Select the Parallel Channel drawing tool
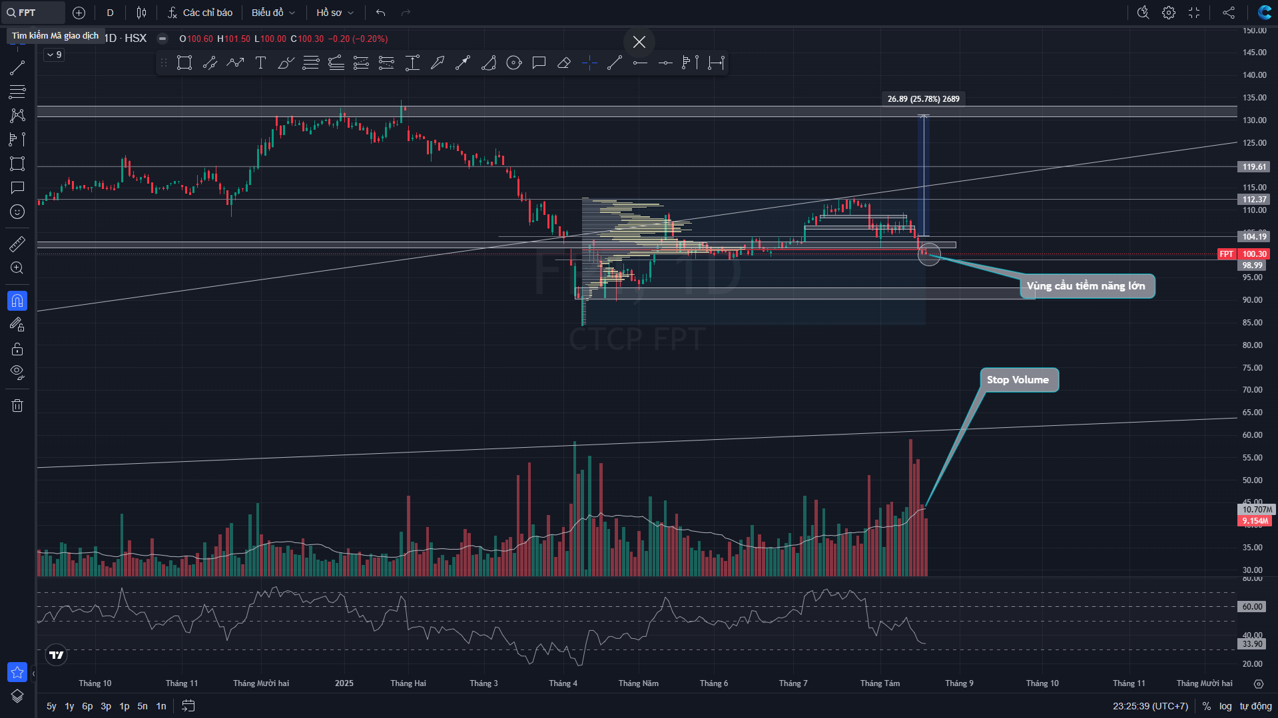 point(210,63)
